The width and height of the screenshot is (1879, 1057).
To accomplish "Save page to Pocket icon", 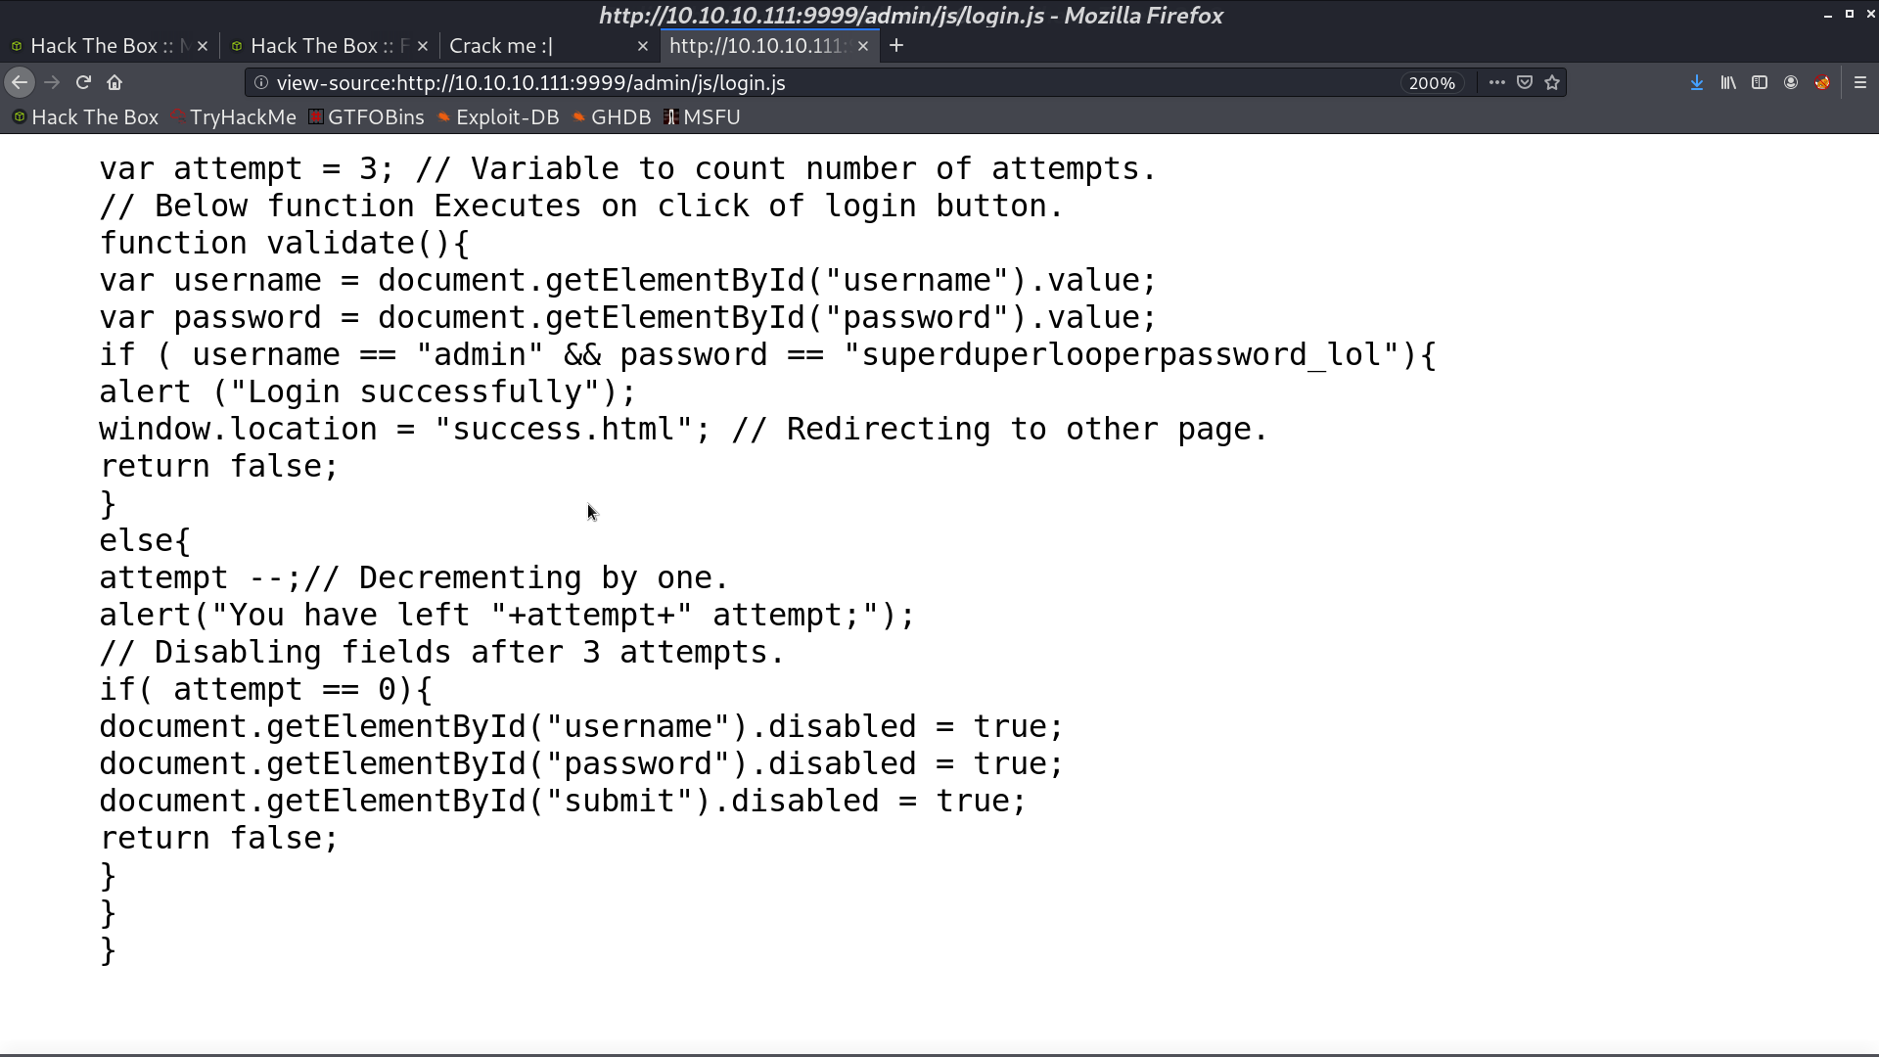I will 1525,83.
